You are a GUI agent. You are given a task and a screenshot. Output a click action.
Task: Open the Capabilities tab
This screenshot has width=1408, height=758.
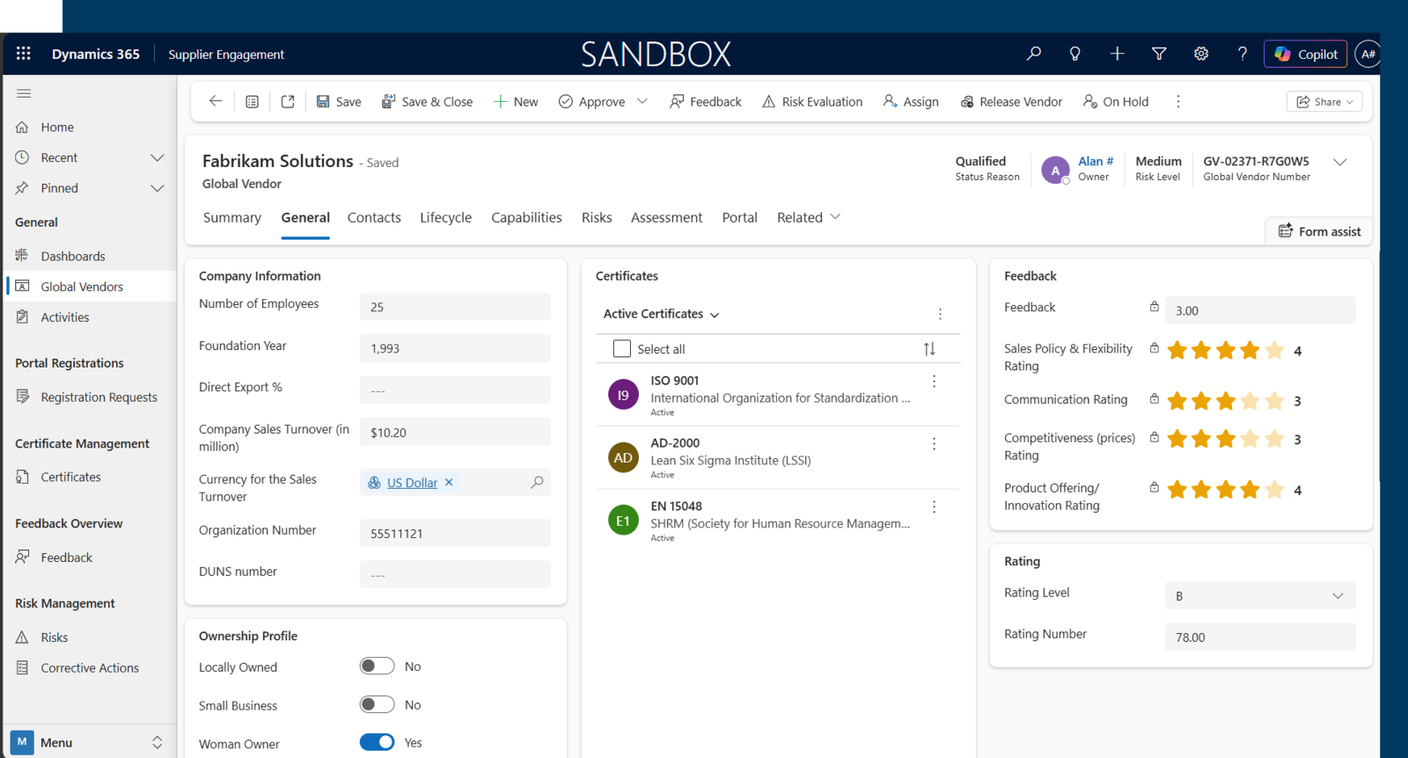pos(526,217)
